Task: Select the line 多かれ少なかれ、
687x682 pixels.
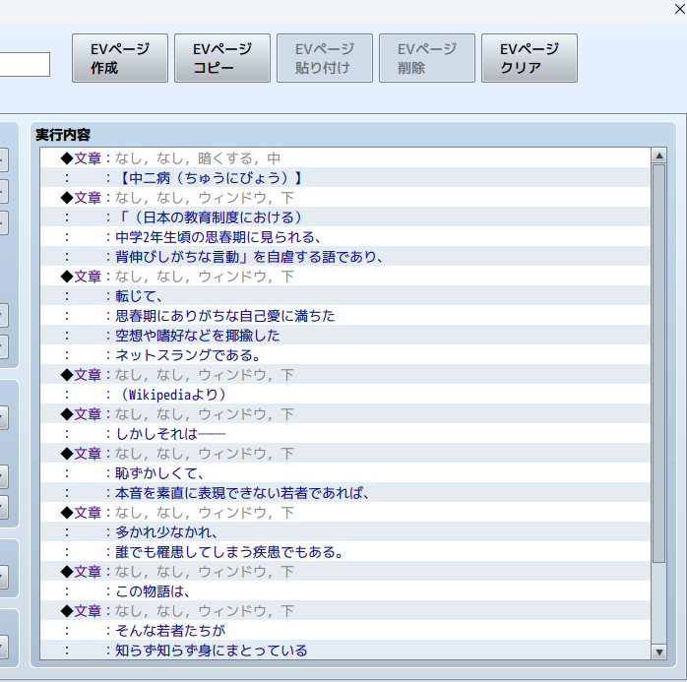Action: pyautogui.click(x=344, y=532)
